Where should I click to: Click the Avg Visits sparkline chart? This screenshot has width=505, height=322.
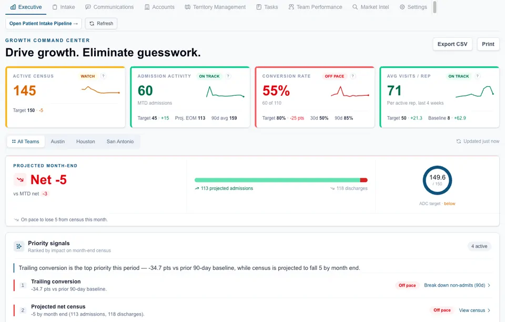point(474,92)
